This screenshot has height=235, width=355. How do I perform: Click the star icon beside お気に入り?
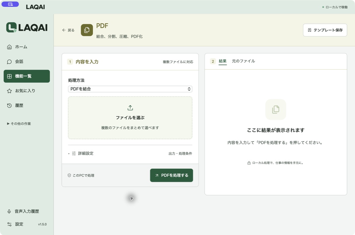(9, 91)
